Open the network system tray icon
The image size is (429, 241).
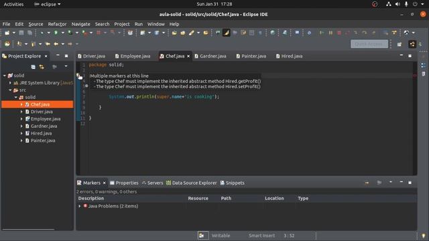389,4
